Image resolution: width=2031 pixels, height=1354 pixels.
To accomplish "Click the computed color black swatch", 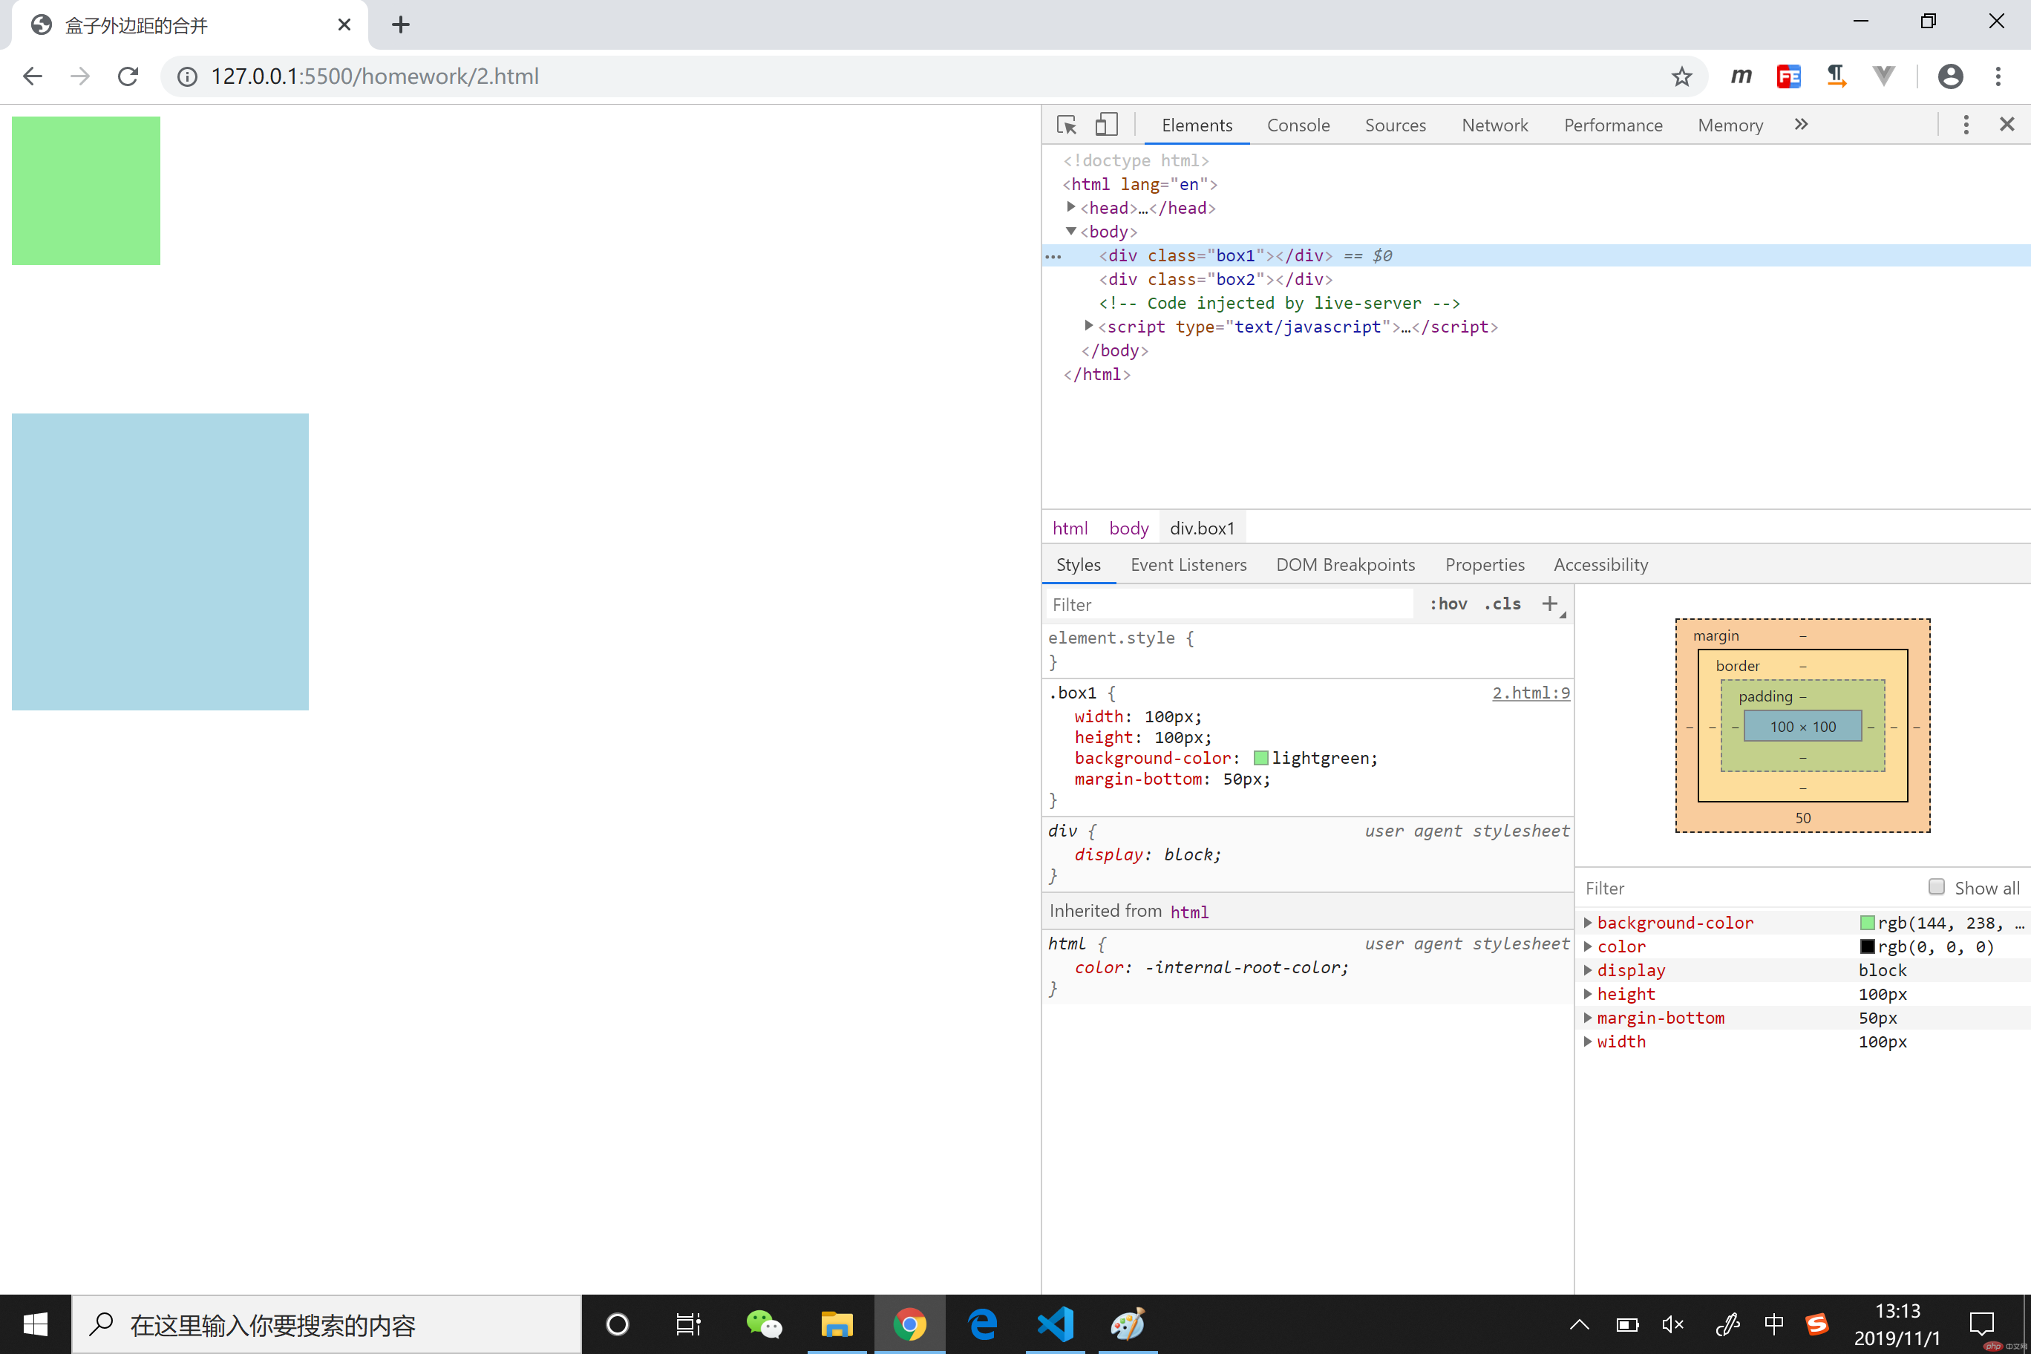I will pyautogui.click(x=1867, y=946).
